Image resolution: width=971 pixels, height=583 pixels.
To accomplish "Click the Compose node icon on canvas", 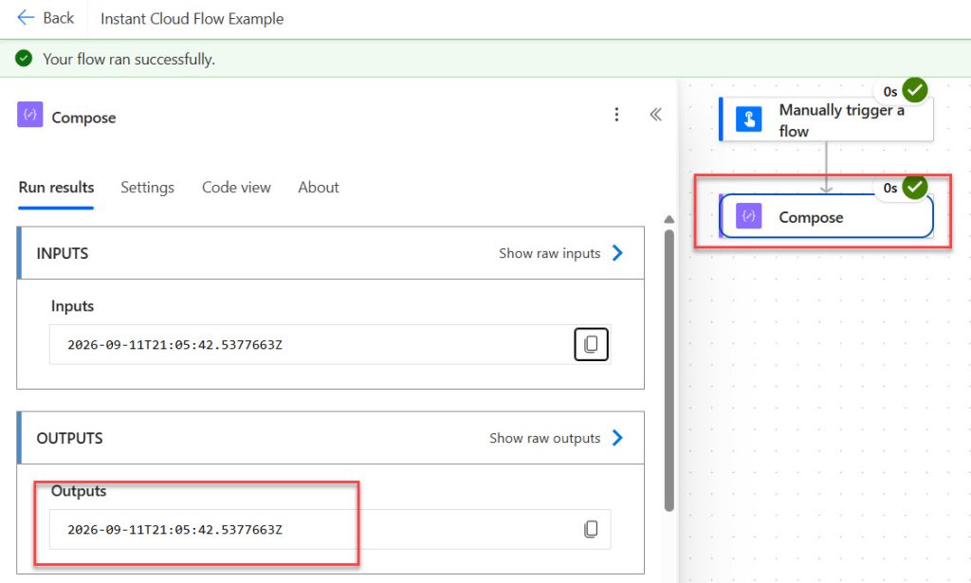I will (x=749, y=216).
